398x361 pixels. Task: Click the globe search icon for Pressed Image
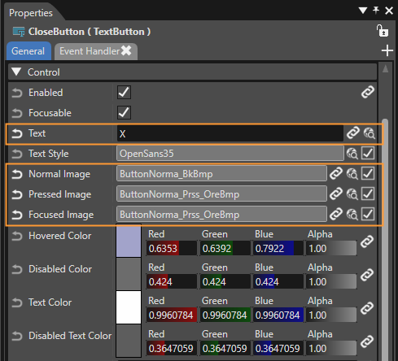[x=352, y=194]
